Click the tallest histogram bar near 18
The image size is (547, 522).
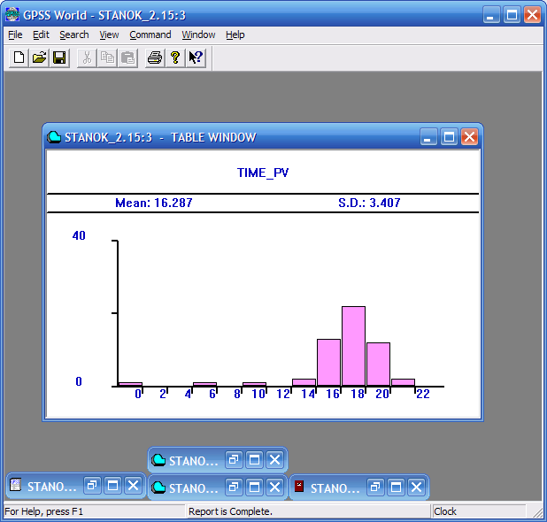point(353,346)
